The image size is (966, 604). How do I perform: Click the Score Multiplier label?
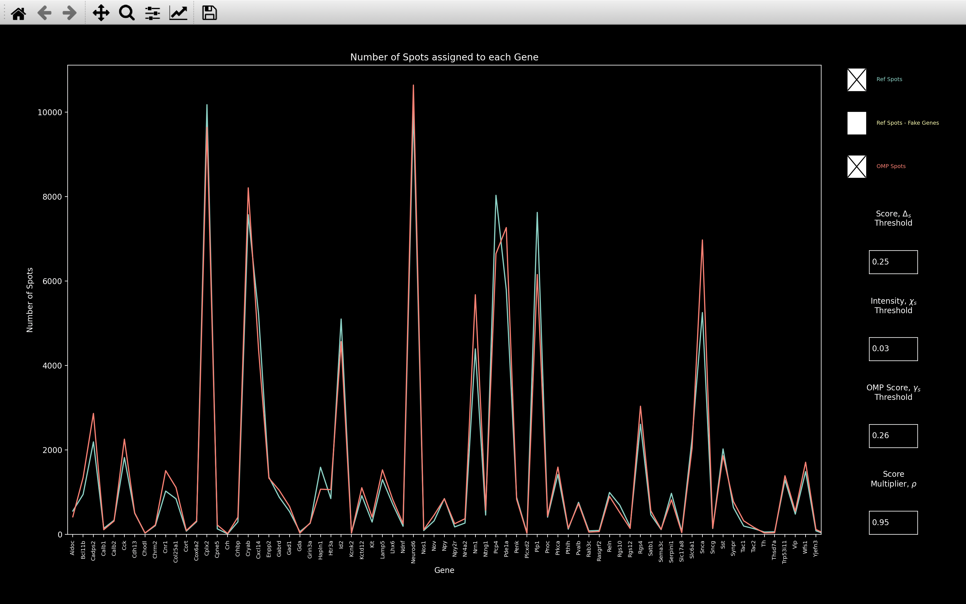[x=893, y=479]
